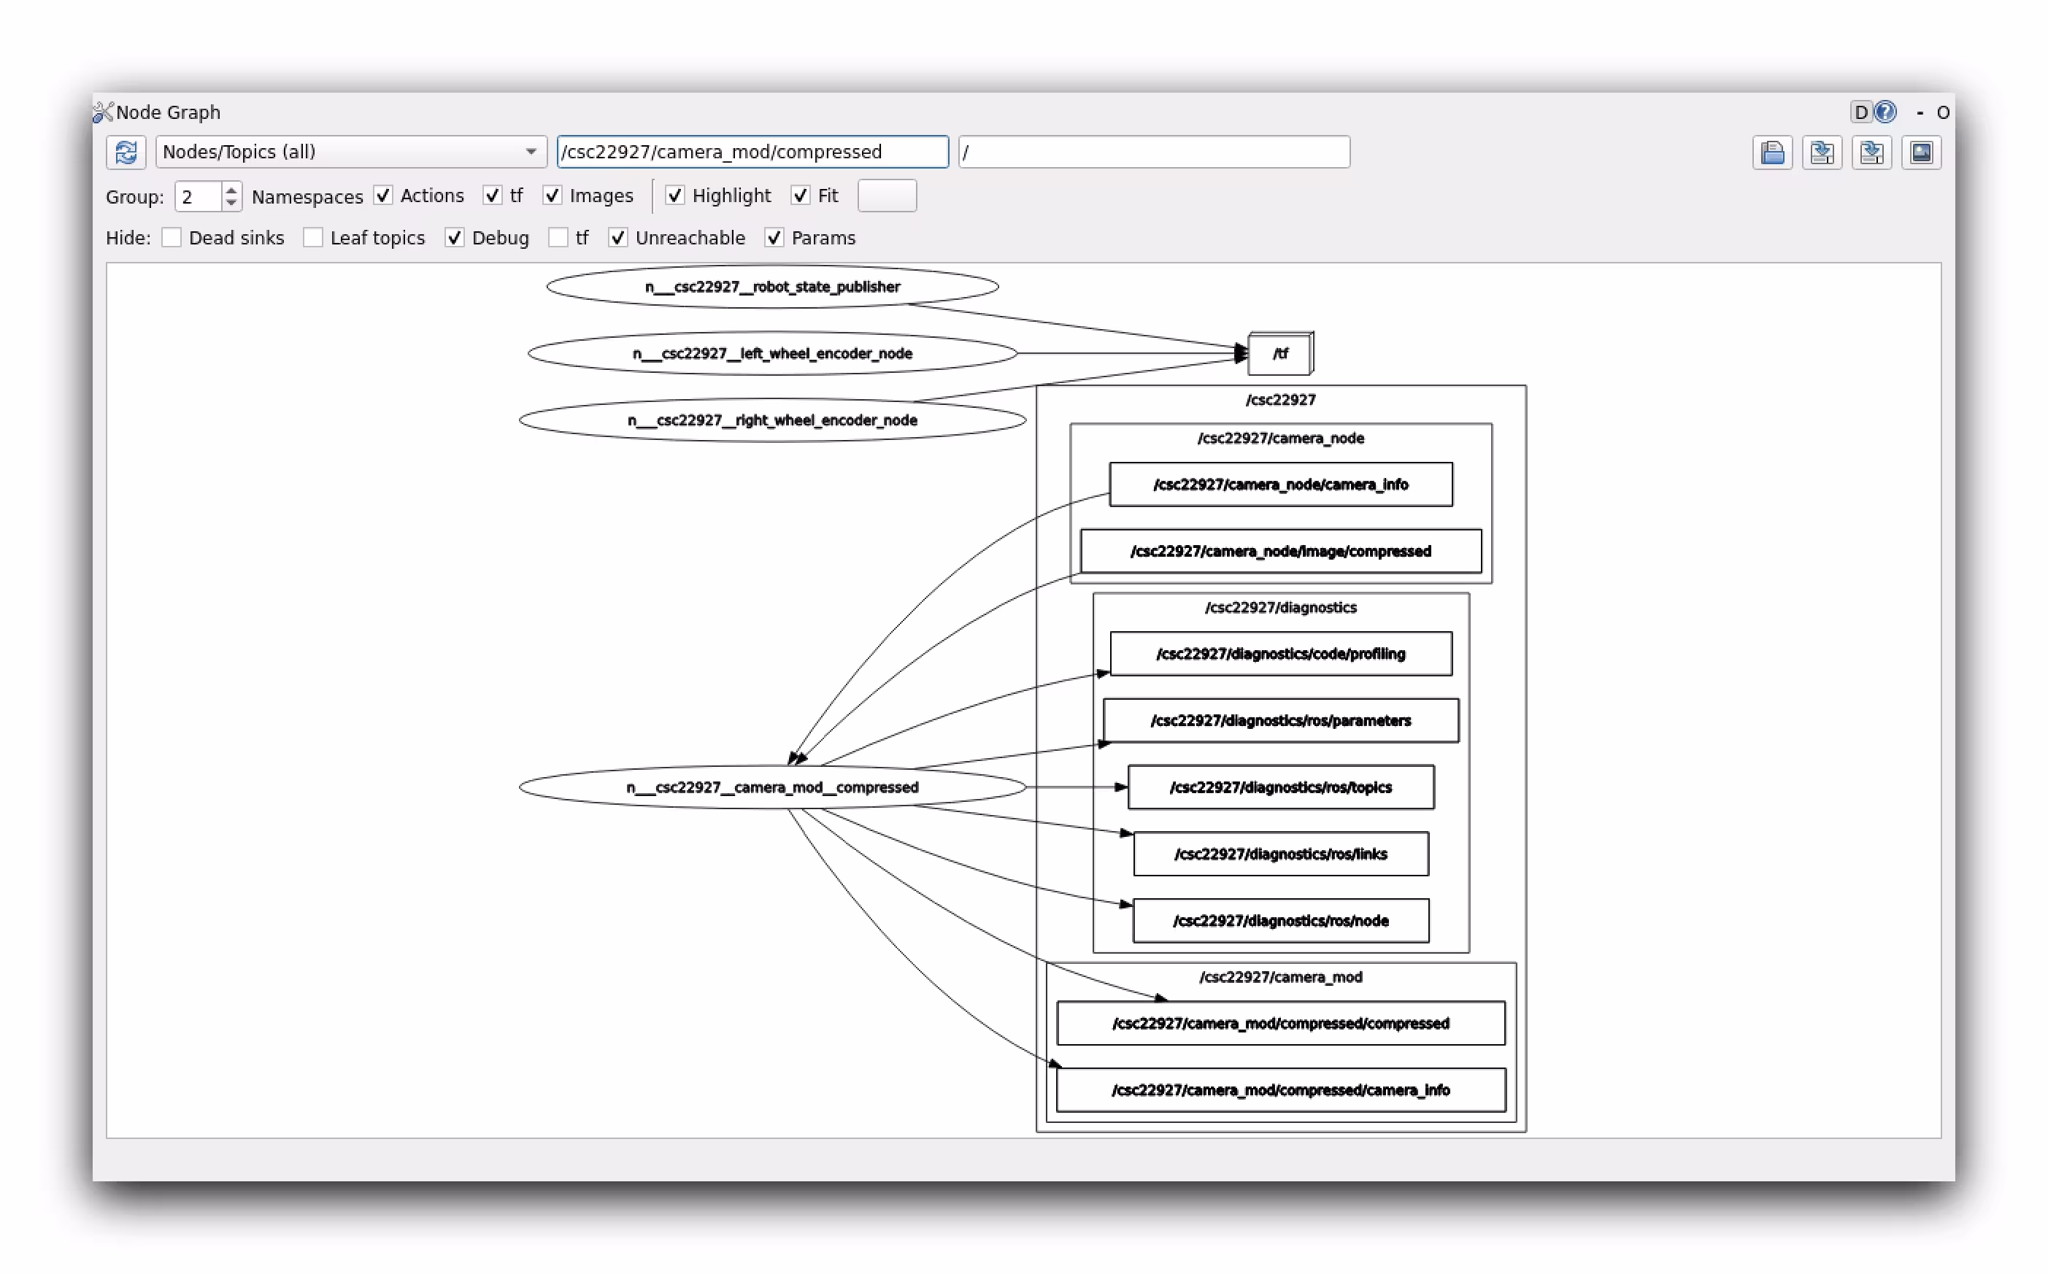Open rqt help via the question mark icon

pos(1885,111)
